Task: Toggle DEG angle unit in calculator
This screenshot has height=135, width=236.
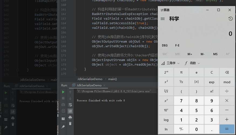Action: click(165, 45)
